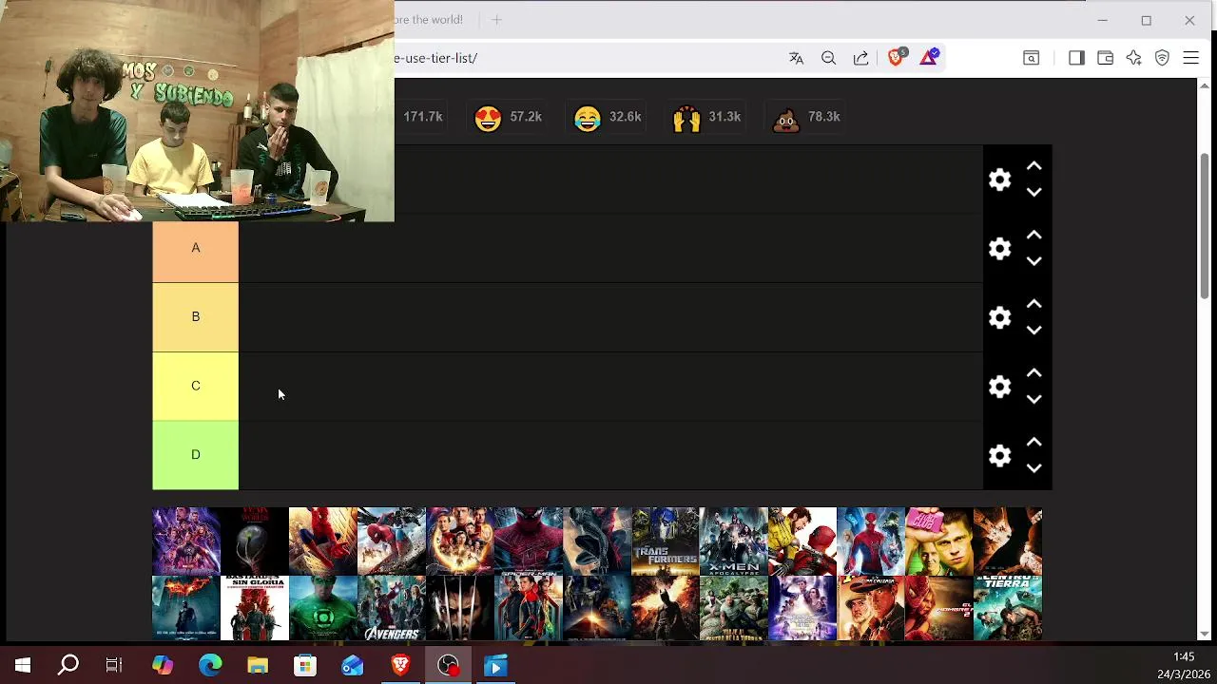Select the Transformers movie poster

pyautogui.click(x=666, y=541)
